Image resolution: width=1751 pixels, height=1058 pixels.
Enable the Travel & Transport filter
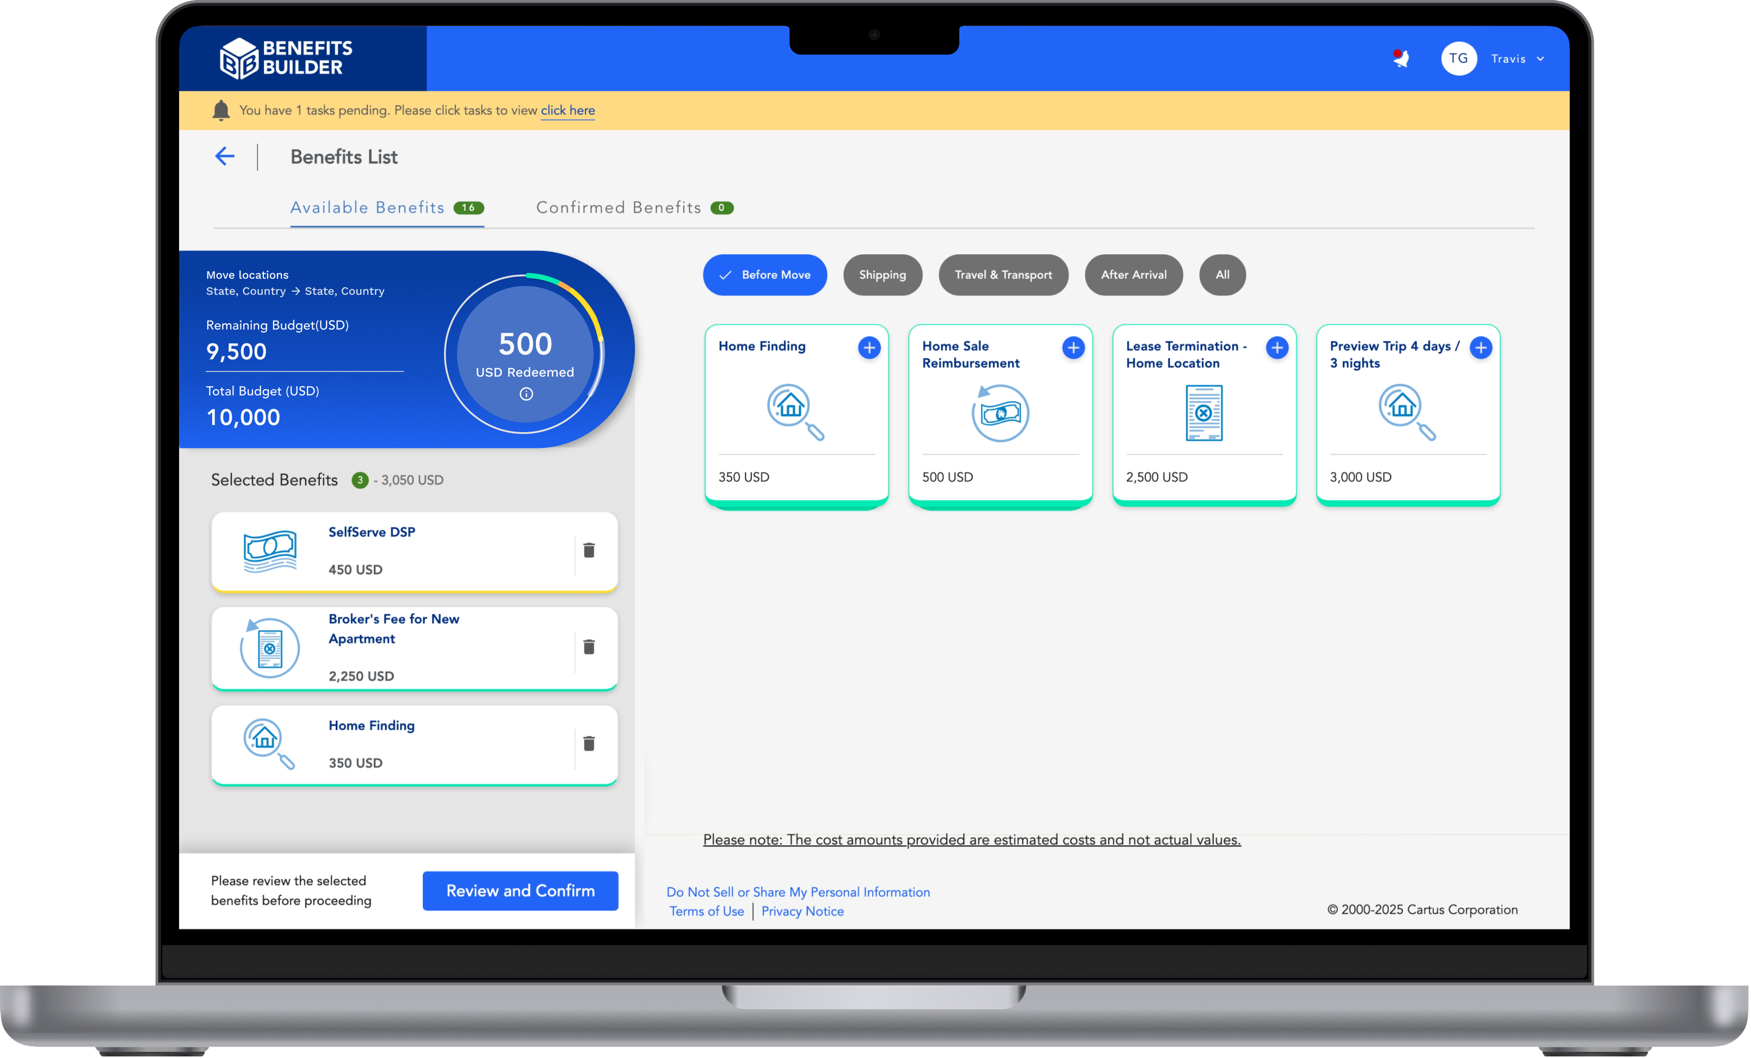[x=1003, y=275]
